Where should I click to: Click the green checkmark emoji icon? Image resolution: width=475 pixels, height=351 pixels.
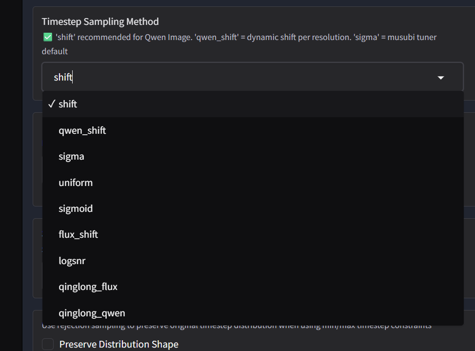pyautogui.click(x=47, y=37)
